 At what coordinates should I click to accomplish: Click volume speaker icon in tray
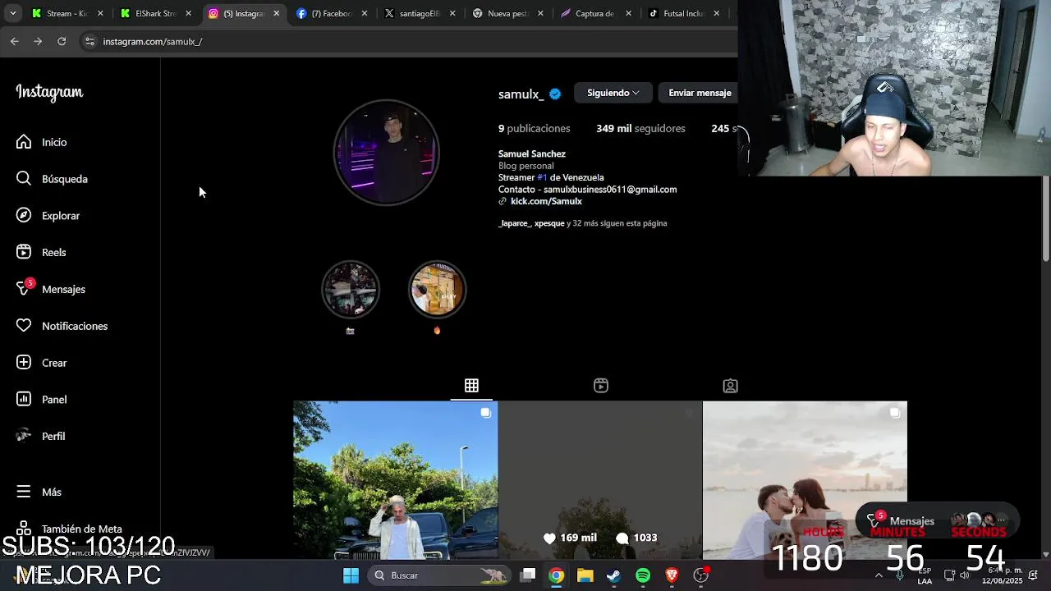[965, 575]
